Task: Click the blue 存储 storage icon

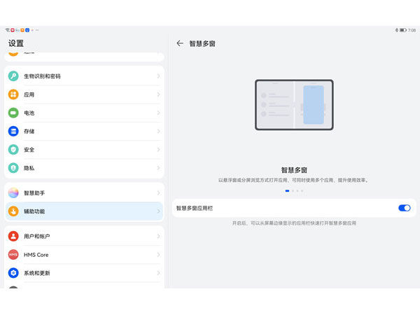Action: [x=13, y=131]
